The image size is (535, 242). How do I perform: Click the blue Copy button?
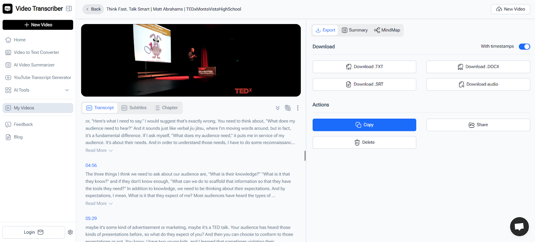point(364,125)
